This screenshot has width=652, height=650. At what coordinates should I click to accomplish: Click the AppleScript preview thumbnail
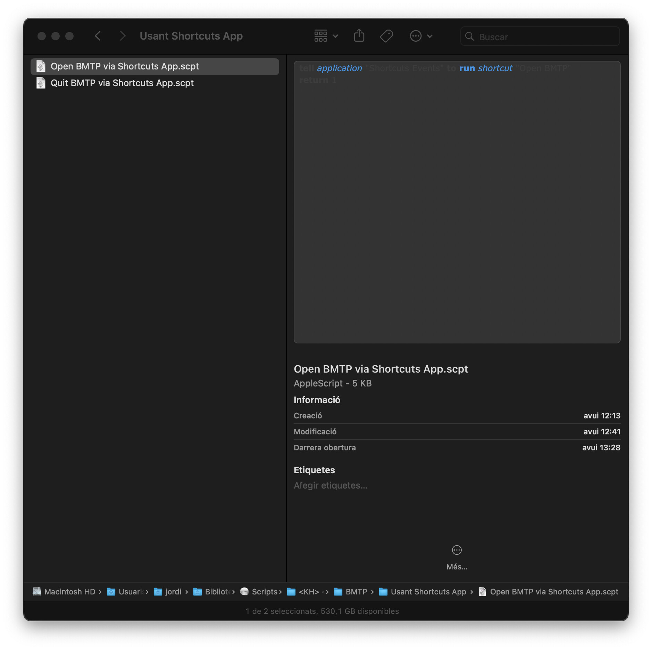pyautogui.click(x=457, y=202)
